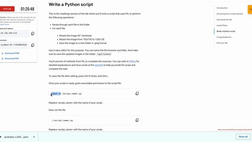
Task: Open the tutorials hyperlink
Action: point(99,65)
